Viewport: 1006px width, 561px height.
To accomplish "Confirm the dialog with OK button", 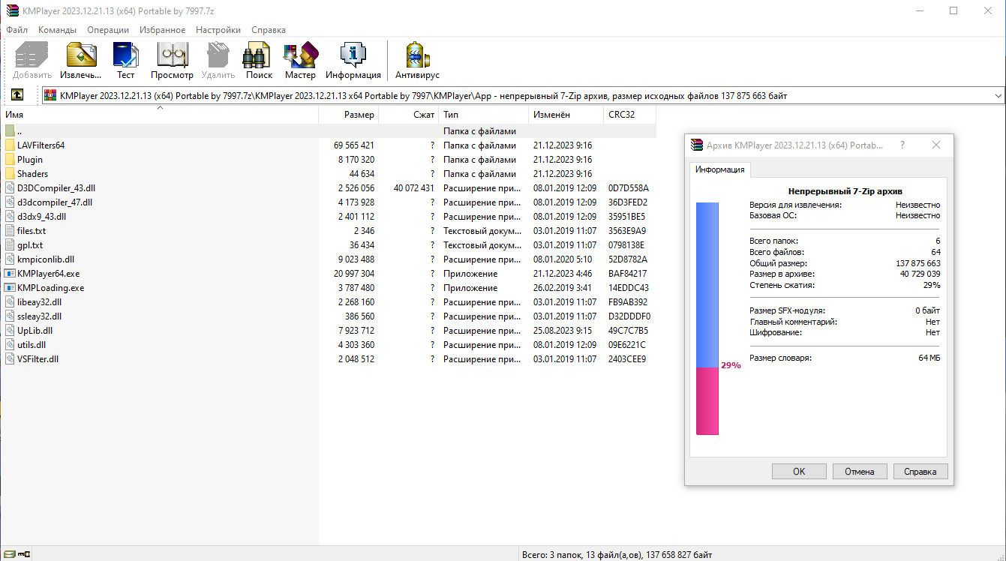I will [799, 472].
